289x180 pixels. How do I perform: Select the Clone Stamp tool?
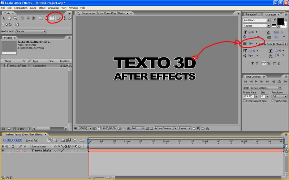coord(65,18)
